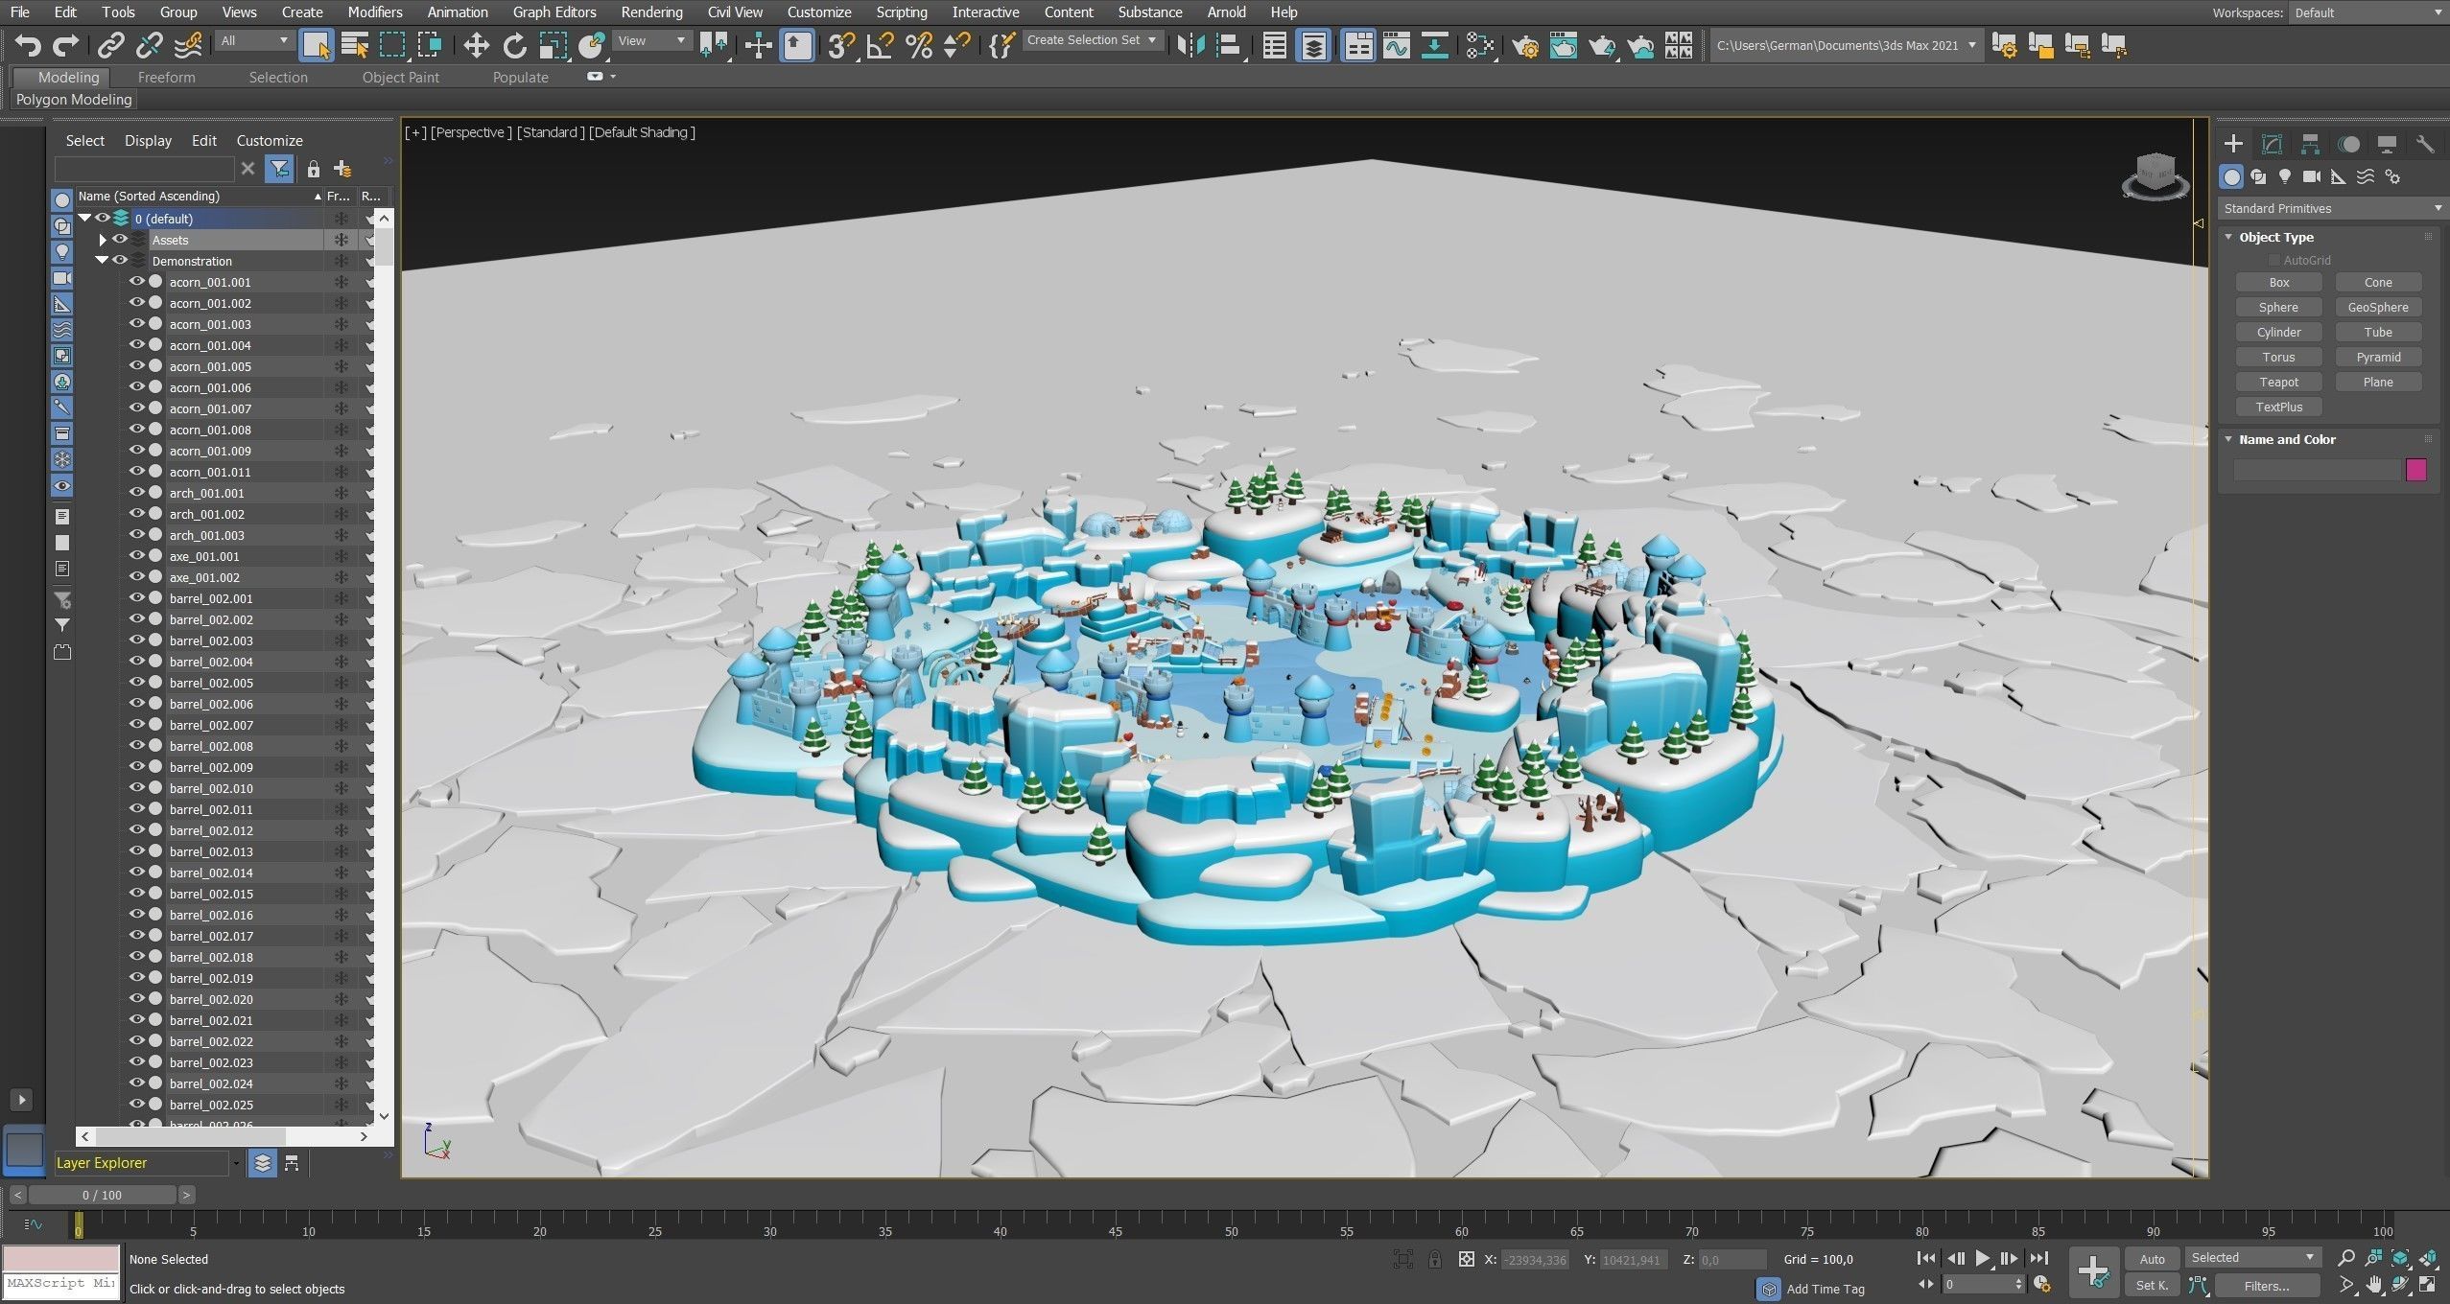Open the All selection filter dropdown
The height and width of the screenshot is (1304, 2450).
253,41
